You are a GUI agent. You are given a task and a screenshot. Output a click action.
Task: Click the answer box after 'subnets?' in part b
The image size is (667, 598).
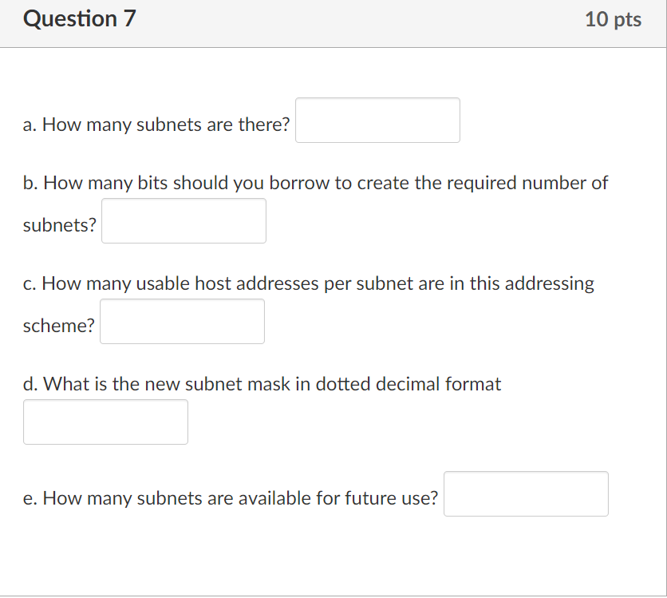(x=184, y=220)
